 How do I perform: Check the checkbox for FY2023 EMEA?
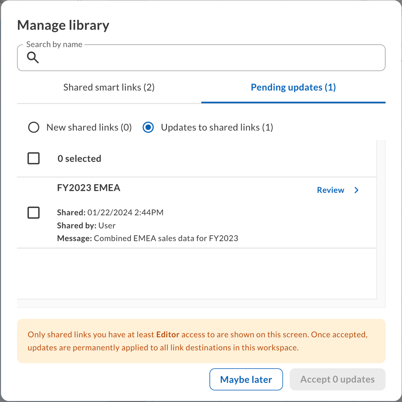33,212
